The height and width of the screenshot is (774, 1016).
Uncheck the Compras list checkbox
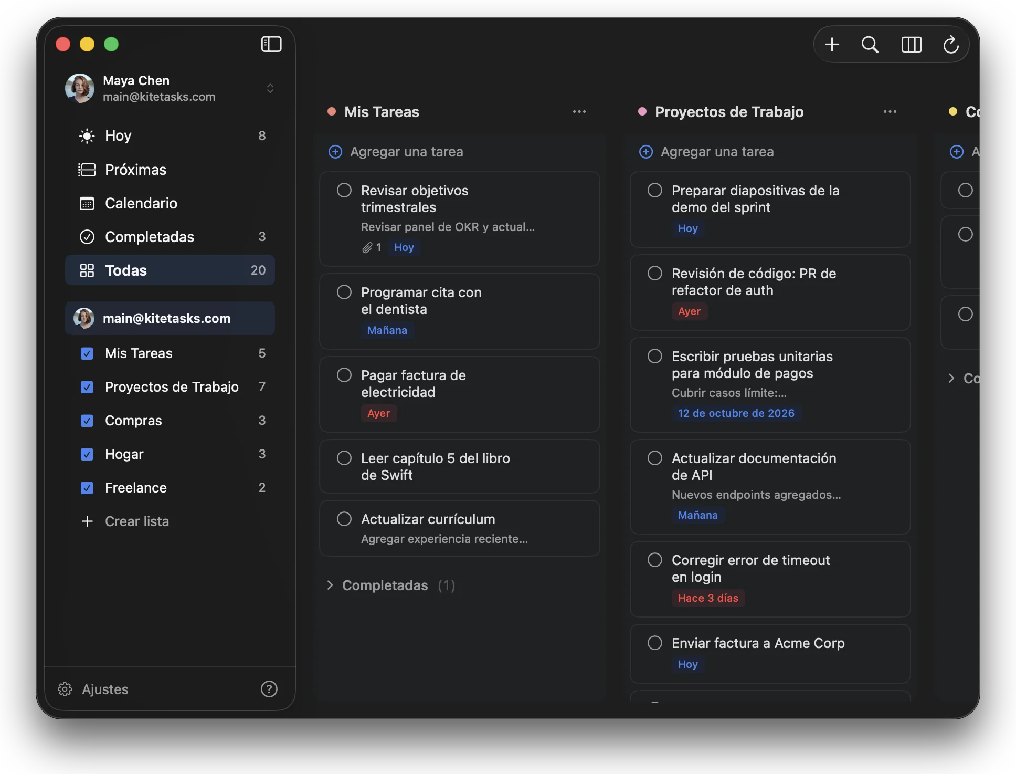pyautogui.click(x=87, y=421)
